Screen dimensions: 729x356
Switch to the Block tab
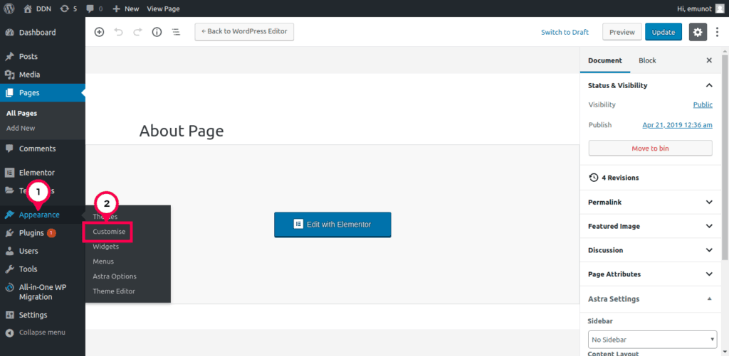coord(647,60)
